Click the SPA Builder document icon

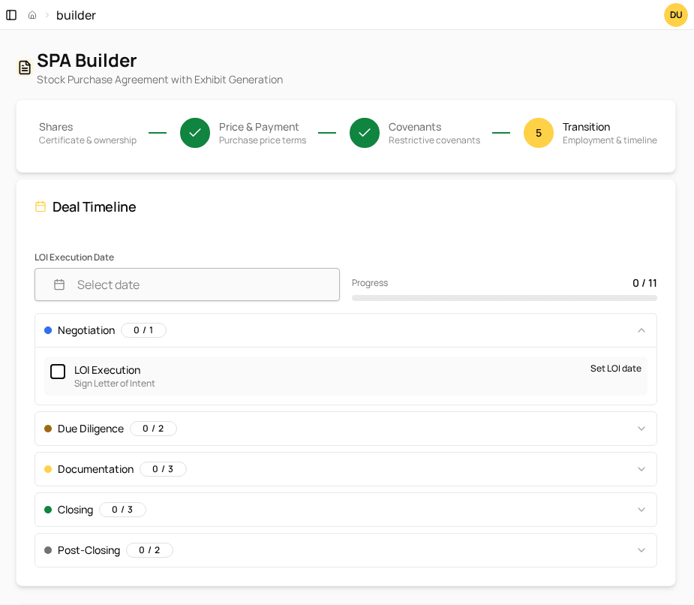point(25,68)
